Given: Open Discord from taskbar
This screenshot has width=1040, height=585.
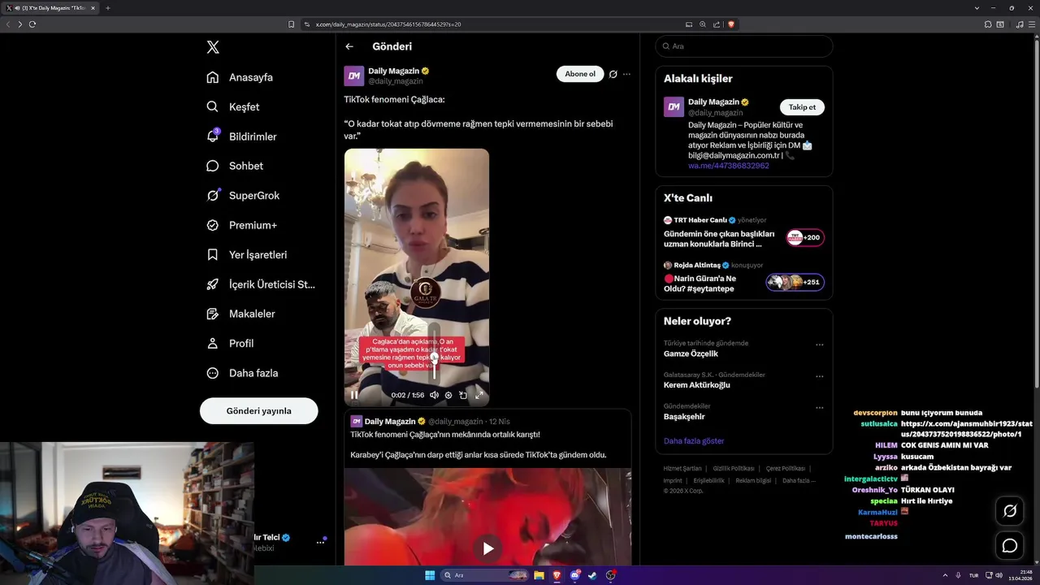Looking at the screenshot, I should (x=575, y=575).
